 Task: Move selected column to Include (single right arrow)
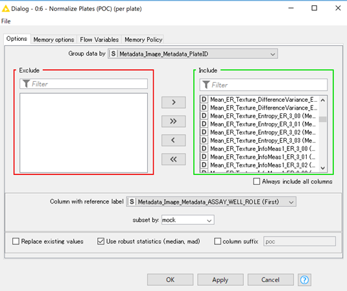tap(174, 102)
